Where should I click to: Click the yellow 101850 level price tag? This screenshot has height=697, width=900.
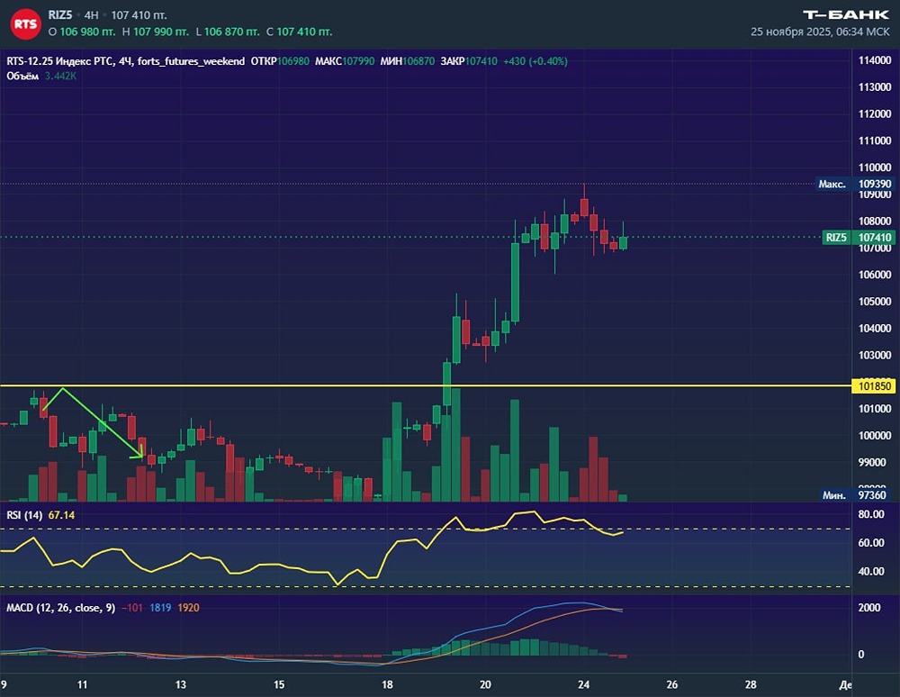point(874,385)
